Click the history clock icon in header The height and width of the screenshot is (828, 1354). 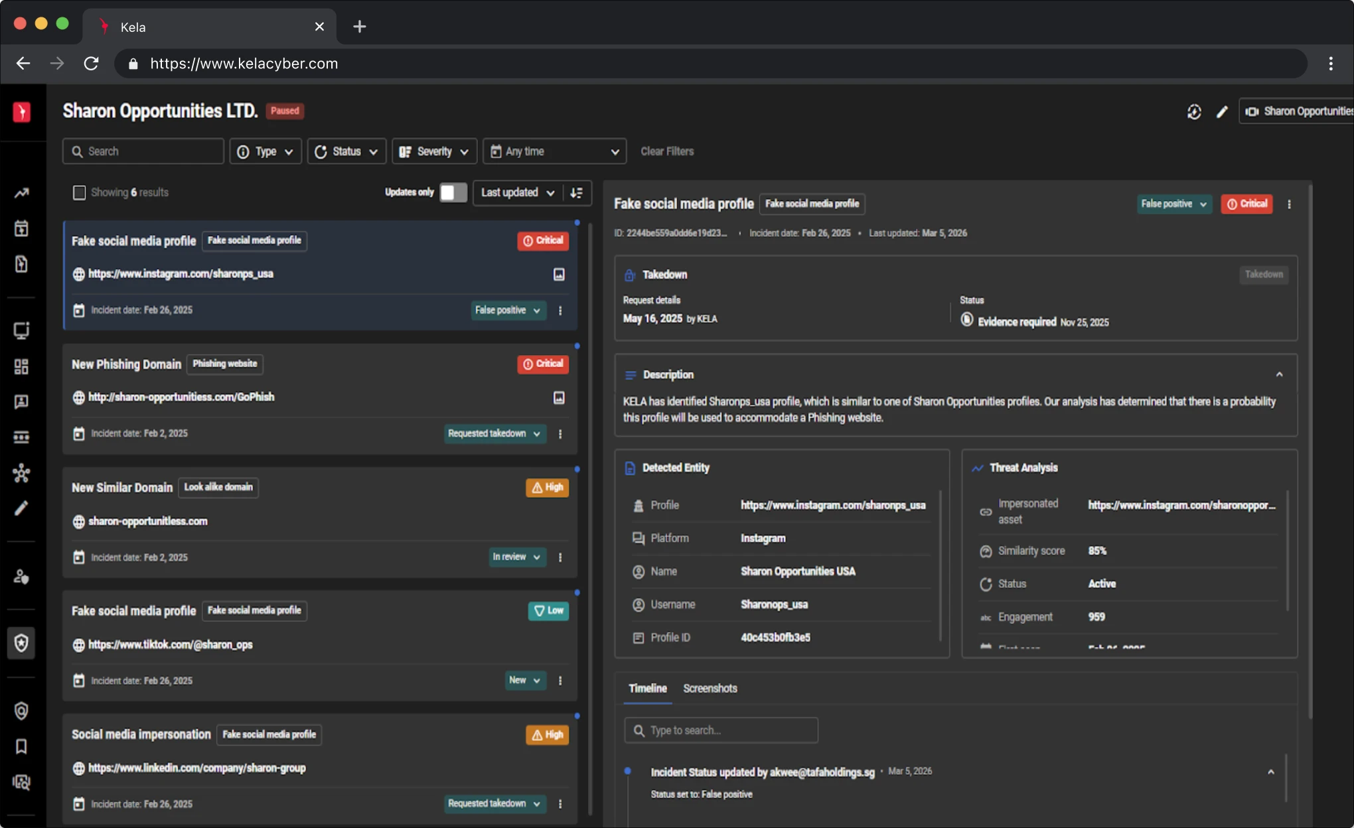coord(1194,111)
